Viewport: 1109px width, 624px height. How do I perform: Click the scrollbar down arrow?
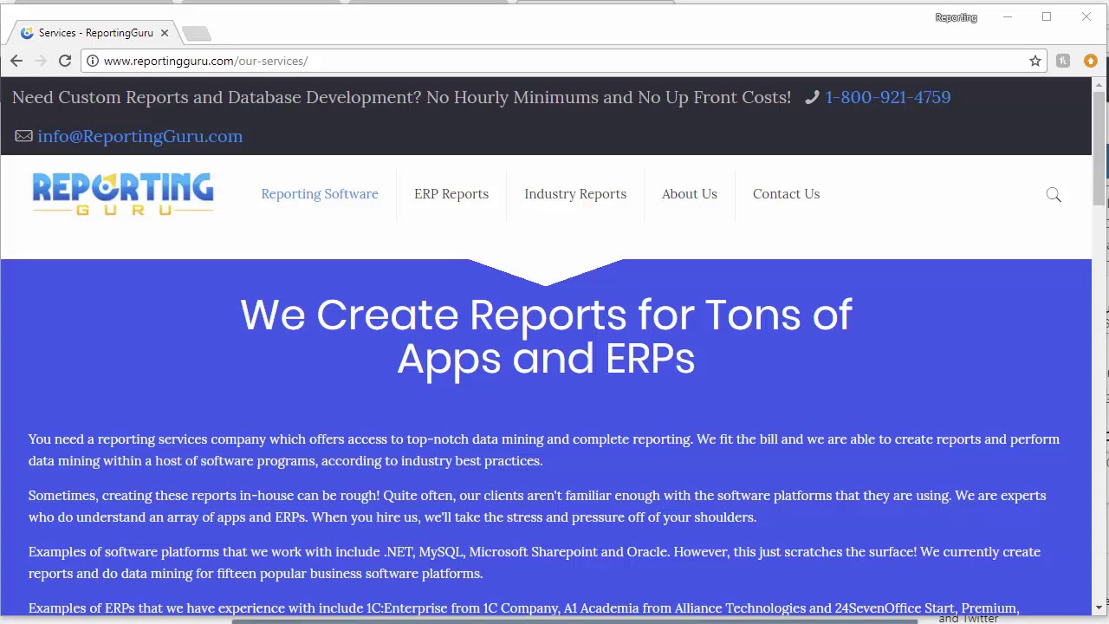[x=1099, y=607]
